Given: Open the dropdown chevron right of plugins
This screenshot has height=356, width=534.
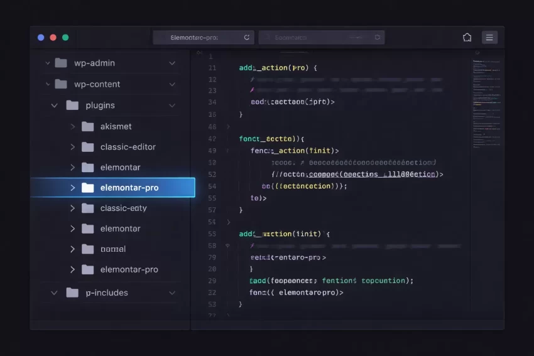Looking at the screenshot, I should click(172, 105).
